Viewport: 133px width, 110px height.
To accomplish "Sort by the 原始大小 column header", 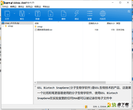I will click(111, 23).
